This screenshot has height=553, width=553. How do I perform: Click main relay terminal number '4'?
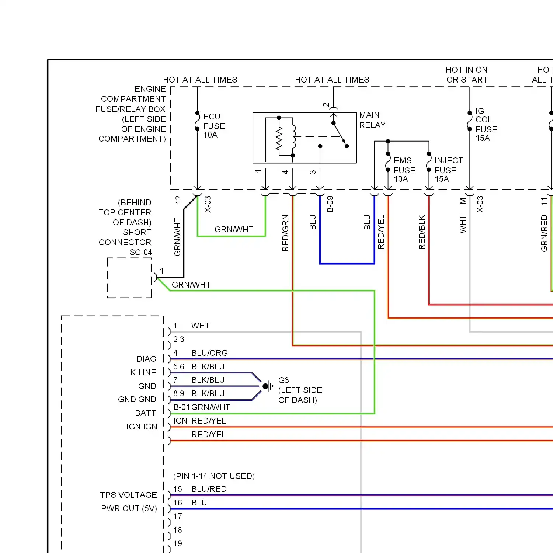pos(285,172)
